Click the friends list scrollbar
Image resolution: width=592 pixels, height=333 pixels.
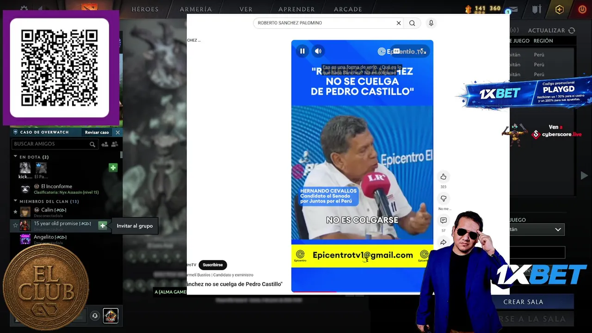[121, 155]
